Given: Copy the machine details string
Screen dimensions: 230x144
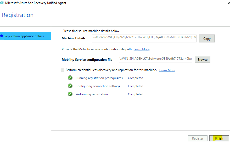Looking at the screenshot, I should point(207,38).
